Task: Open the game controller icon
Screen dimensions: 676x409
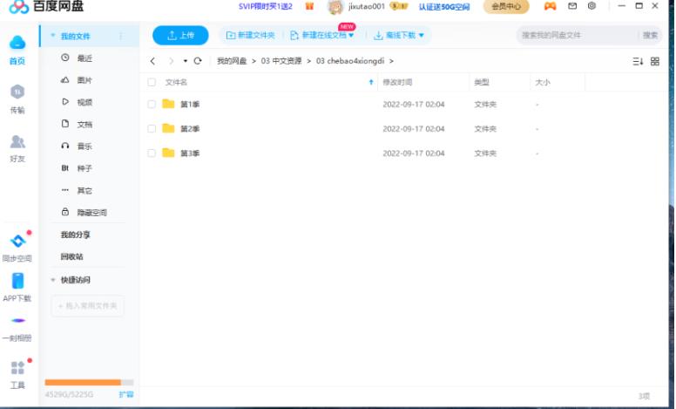Action: click(x=550, y=6)
